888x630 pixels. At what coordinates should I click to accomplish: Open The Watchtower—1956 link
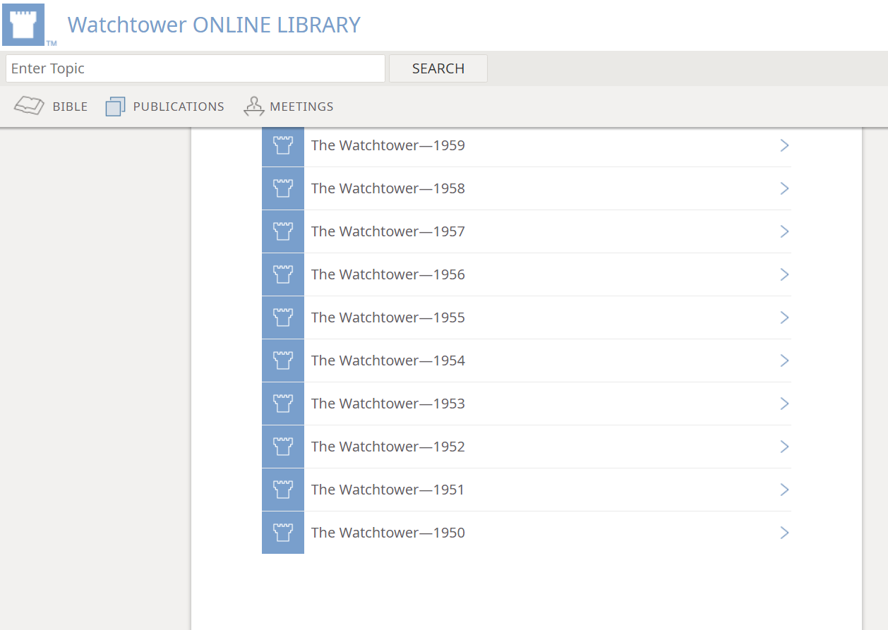pyautogui.click(x=527, y=274)
